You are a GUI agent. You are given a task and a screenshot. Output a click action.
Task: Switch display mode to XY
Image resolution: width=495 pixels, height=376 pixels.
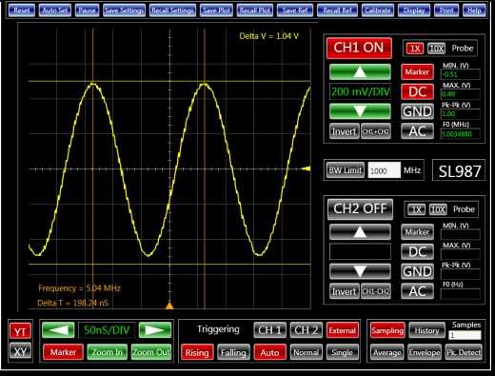tap(20, 351)
